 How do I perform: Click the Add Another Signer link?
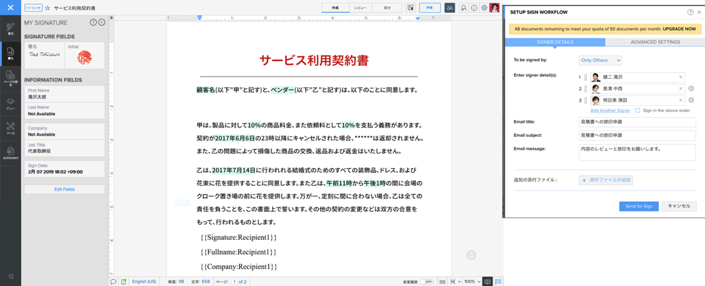point(610,110)
